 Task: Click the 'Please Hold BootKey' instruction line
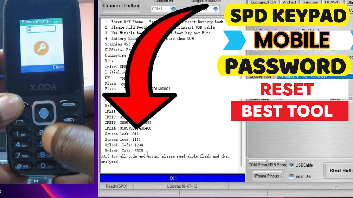[x=160, y=27]
